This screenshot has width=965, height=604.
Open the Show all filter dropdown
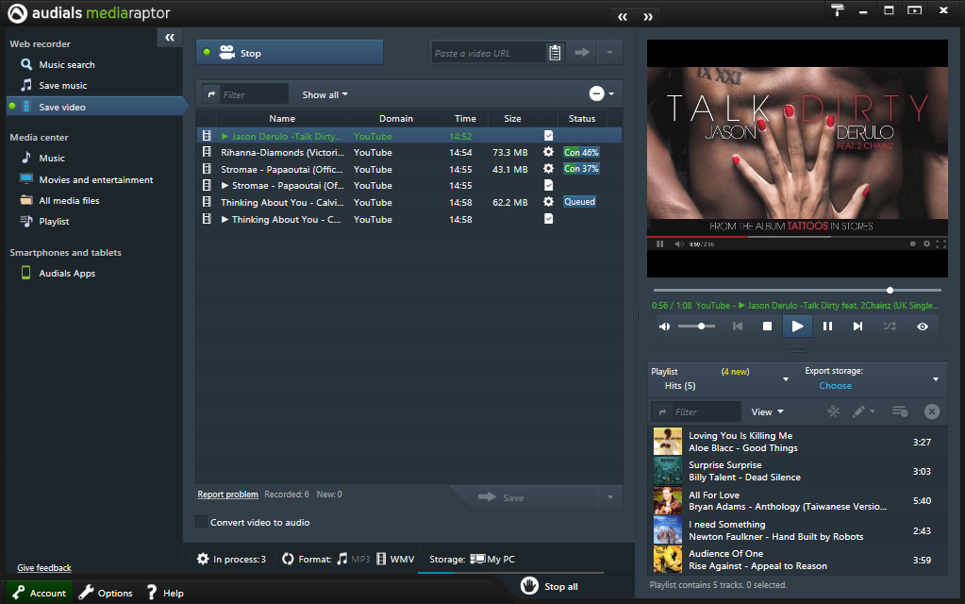324,94
